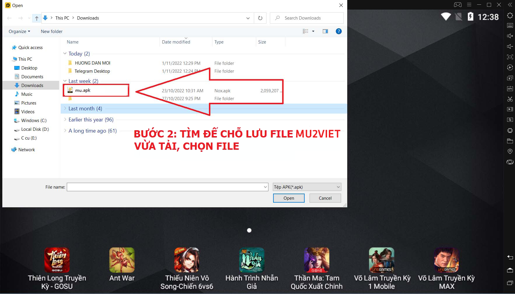The width and height of the screenshot is (515, 294).
Task: Select the mu.apk file
Action: (x=83, y=90)
